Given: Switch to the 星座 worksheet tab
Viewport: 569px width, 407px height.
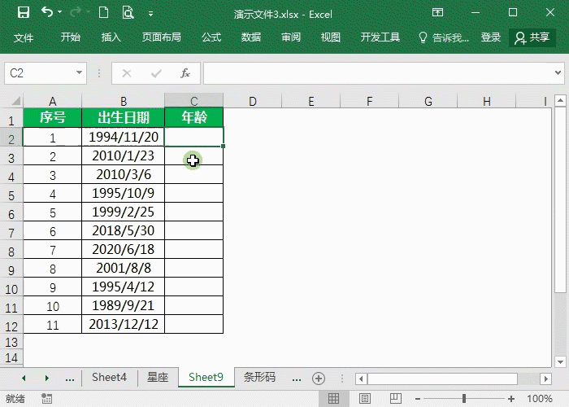Looking at the screenshot, I should (158, 377).
